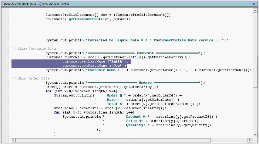Click the Customer separator println line

[x=125, y=53]
